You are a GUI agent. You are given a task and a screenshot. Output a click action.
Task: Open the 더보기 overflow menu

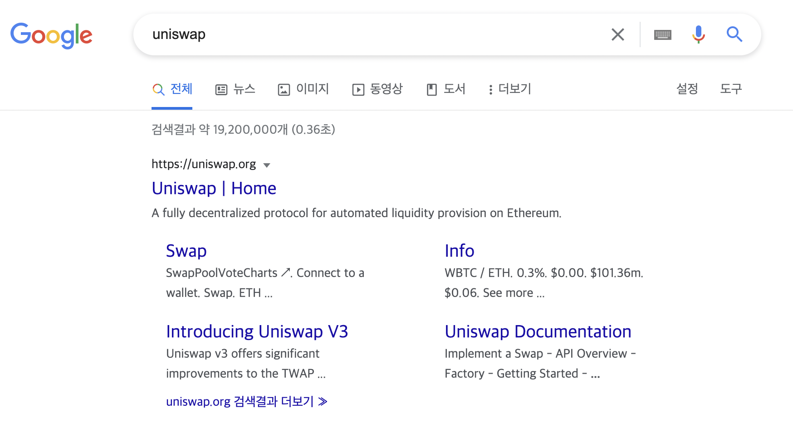(x=491, y=89)
